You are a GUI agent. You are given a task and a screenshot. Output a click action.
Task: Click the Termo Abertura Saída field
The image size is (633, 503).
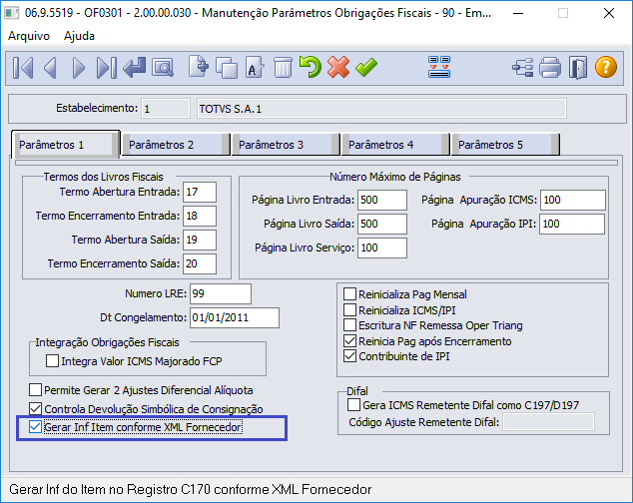point(200,240)
